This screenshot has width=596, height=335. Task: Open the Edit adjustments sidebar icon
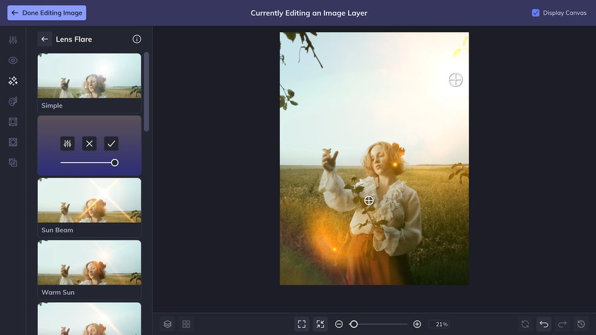tap(13, 40)
